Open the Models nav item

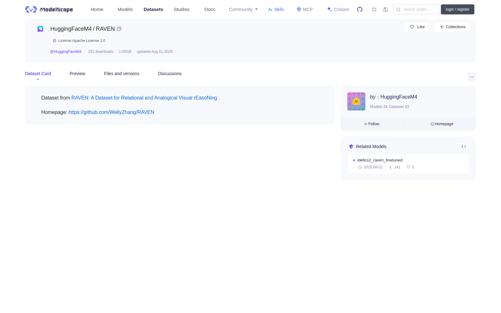(x=125, y=9)
